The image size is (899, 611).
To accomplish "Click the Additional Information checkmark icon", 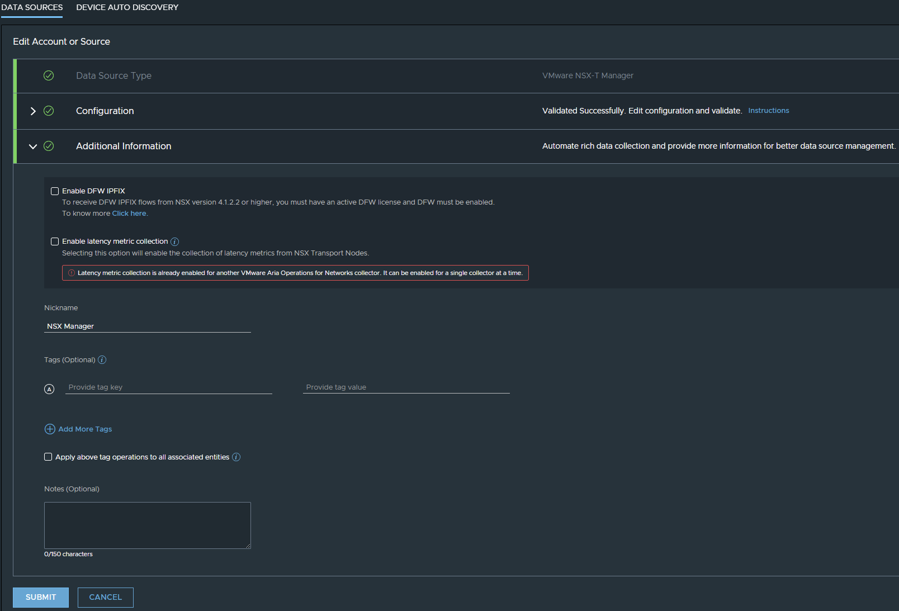I will 49,146.
